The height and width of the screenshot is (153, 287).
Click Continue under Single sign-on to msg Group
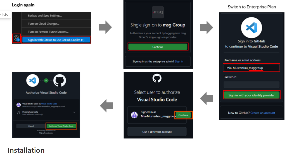pos(158,47)
